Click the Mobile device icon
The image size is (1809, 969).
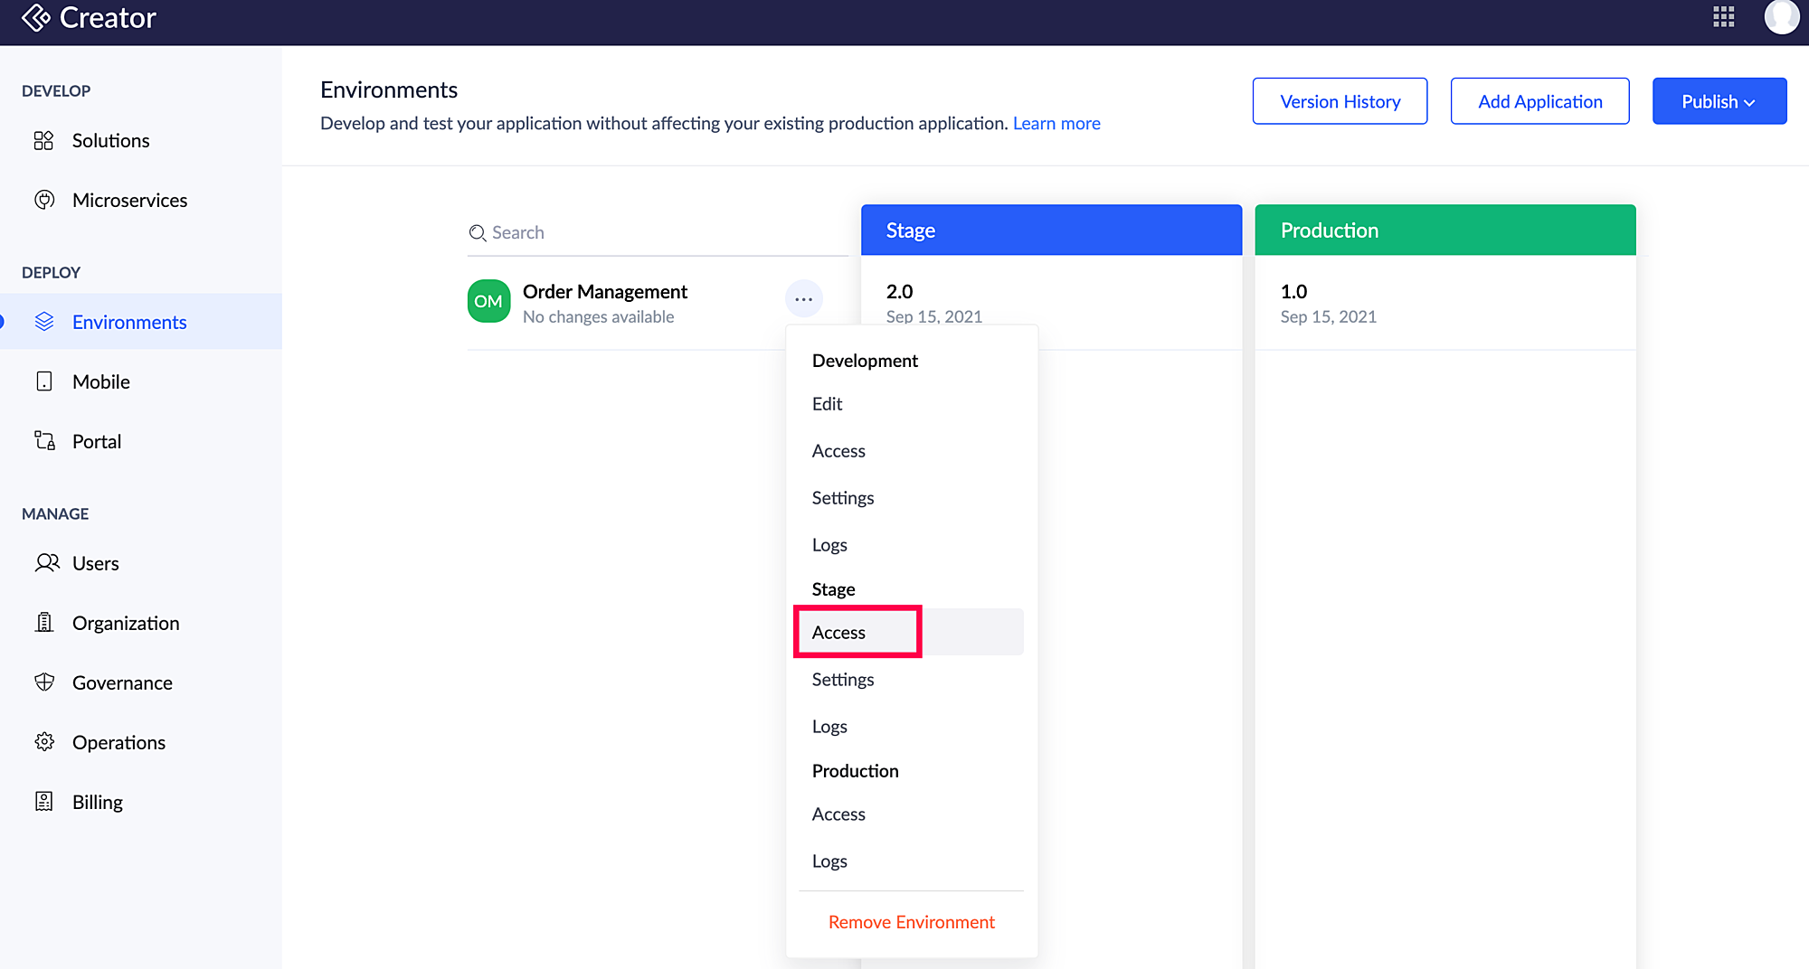(44, 381)
